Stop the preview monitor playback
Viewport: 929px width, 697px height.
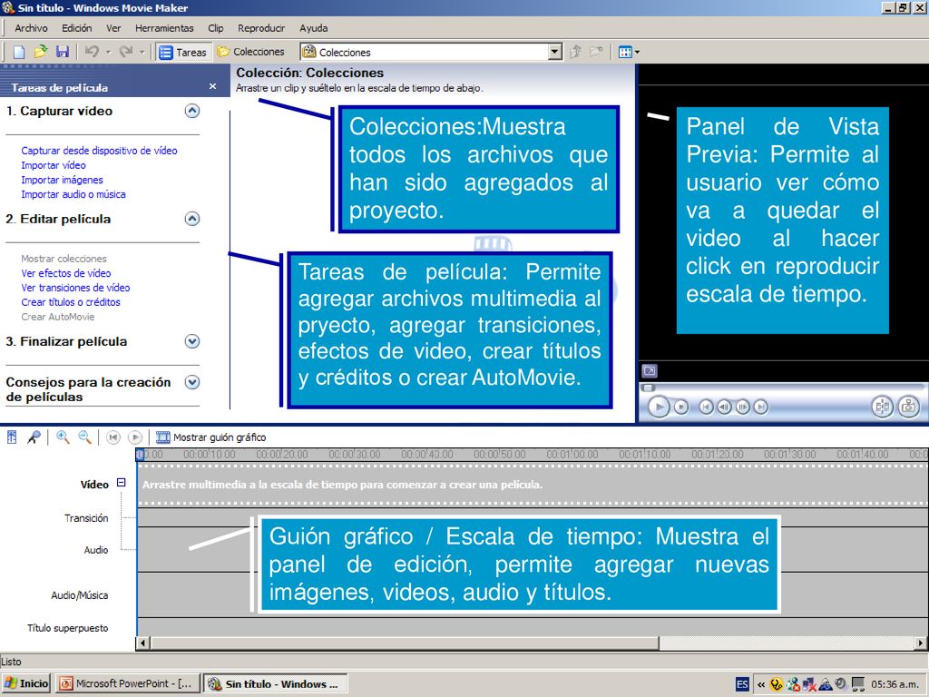[681, 407]
